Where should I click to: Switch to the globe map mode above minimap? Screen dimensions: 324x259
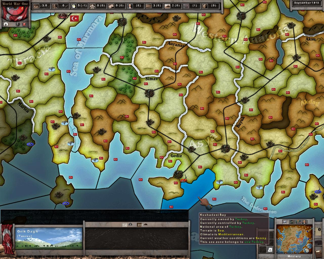click(292, 222)
